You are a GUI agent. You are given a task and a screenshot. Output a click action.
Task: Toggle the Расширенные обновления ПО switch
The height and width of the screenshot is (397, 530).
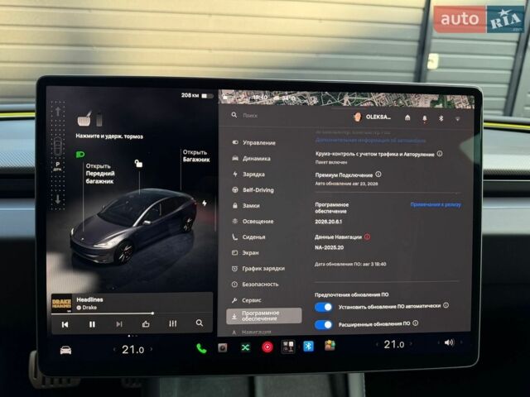[x=324, y=324]
